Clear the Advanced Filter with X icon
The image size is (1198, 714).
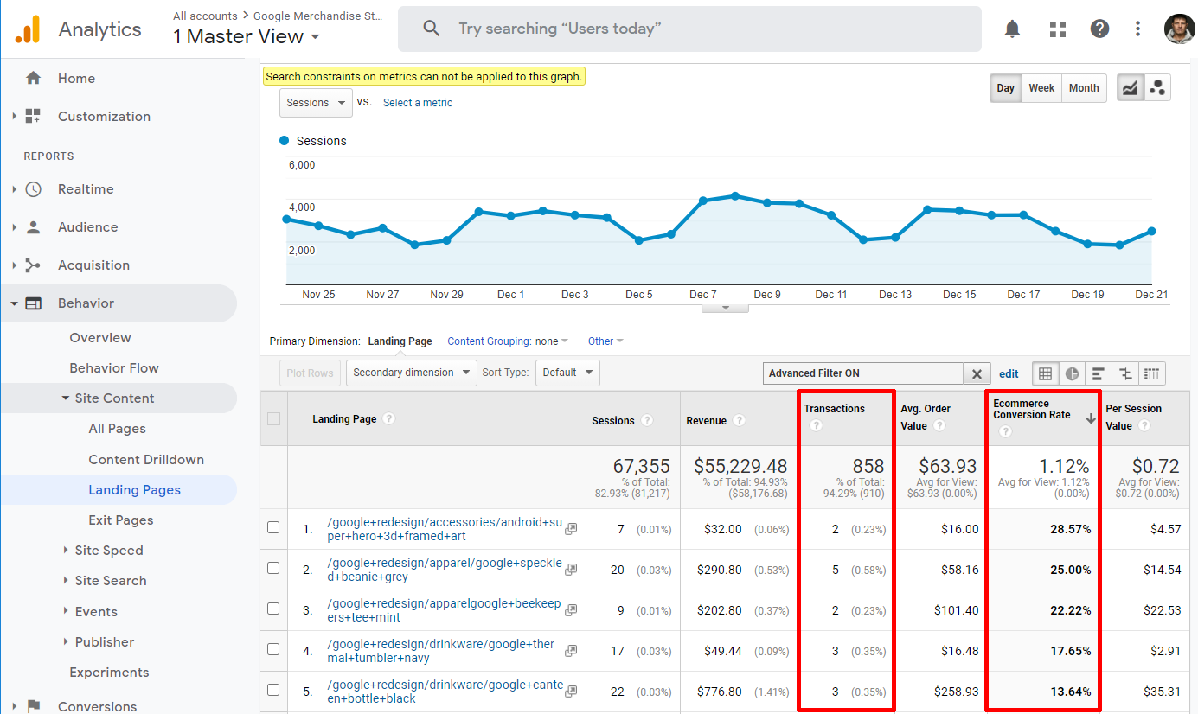977,373
